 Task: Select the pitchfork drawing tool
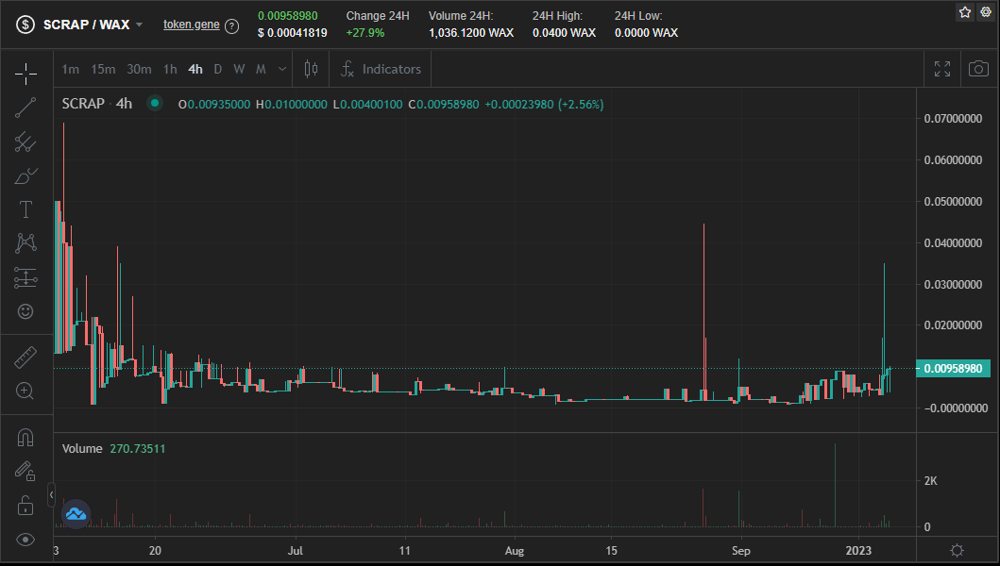tap(25, 141)
